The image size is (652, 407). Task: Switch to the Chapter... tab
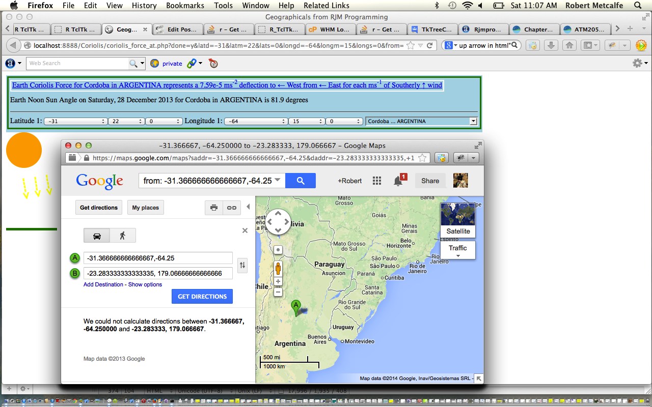(x=534, y=29)
